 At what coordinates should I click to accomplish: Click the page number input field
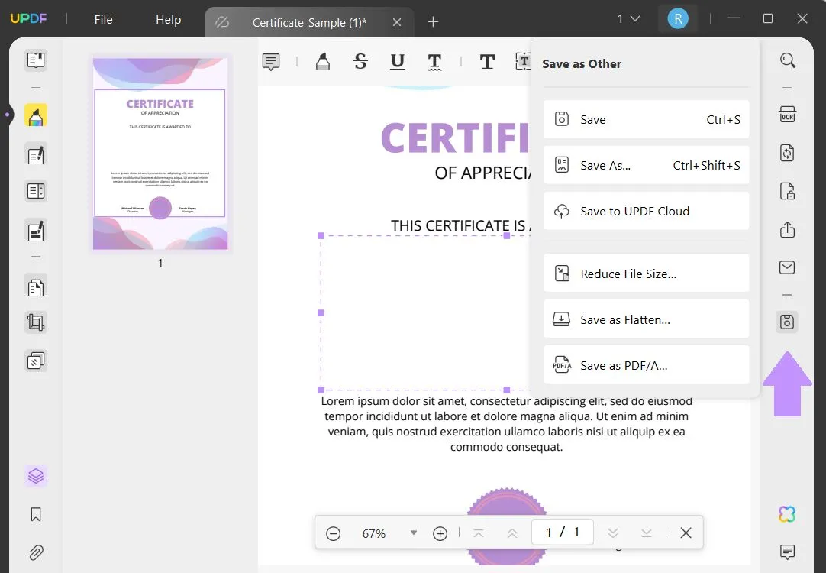[563, 532]
